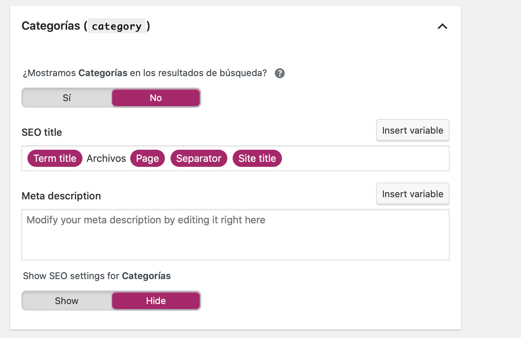This screenshot has width=521, height=338.
Task: Click the Archivos text in SEO title
Action: (106, 158)
